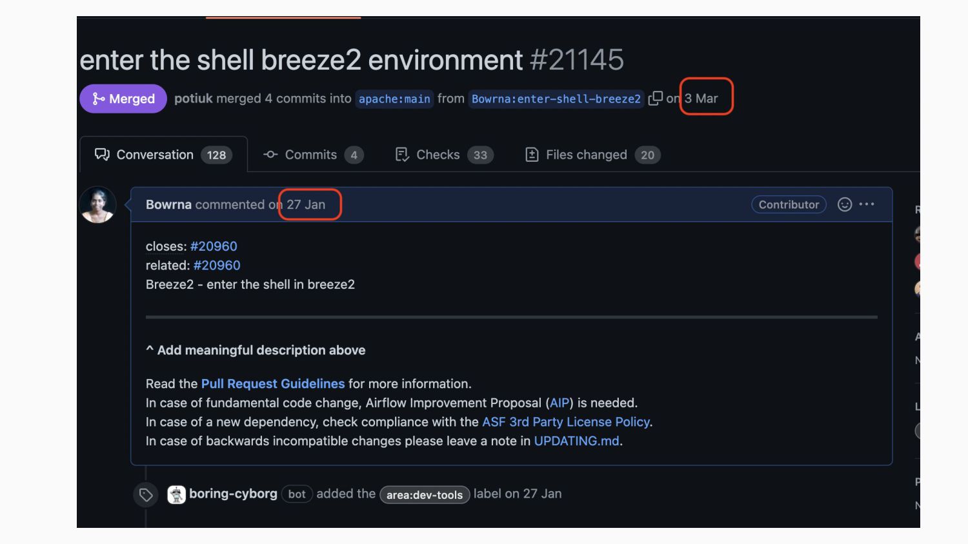Open the Files changed tab
This screenshot has width=968, height=544.
(x=586, y=155)
